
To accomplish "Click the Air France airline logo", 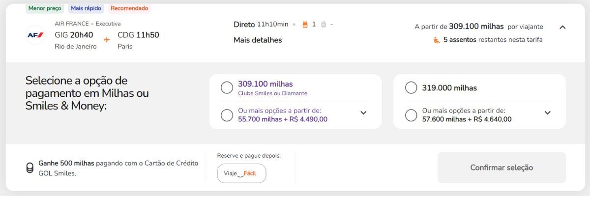I will [x=35, y=35].
